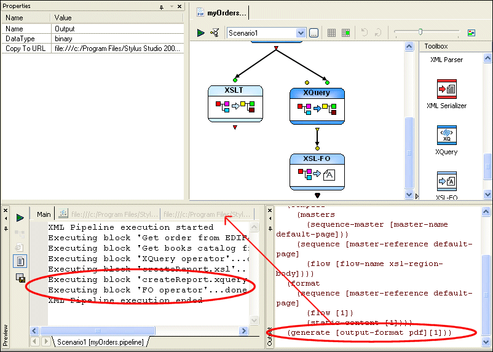Switch to the myOrders pipeline tab
This screenshot has height=352, width=493.
[222, 13]
